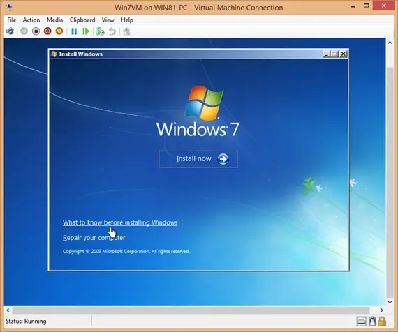Click the horizontal scrollbar thumb
The height and width of the screenshot is (332, 398).
(x=191, y=310)
